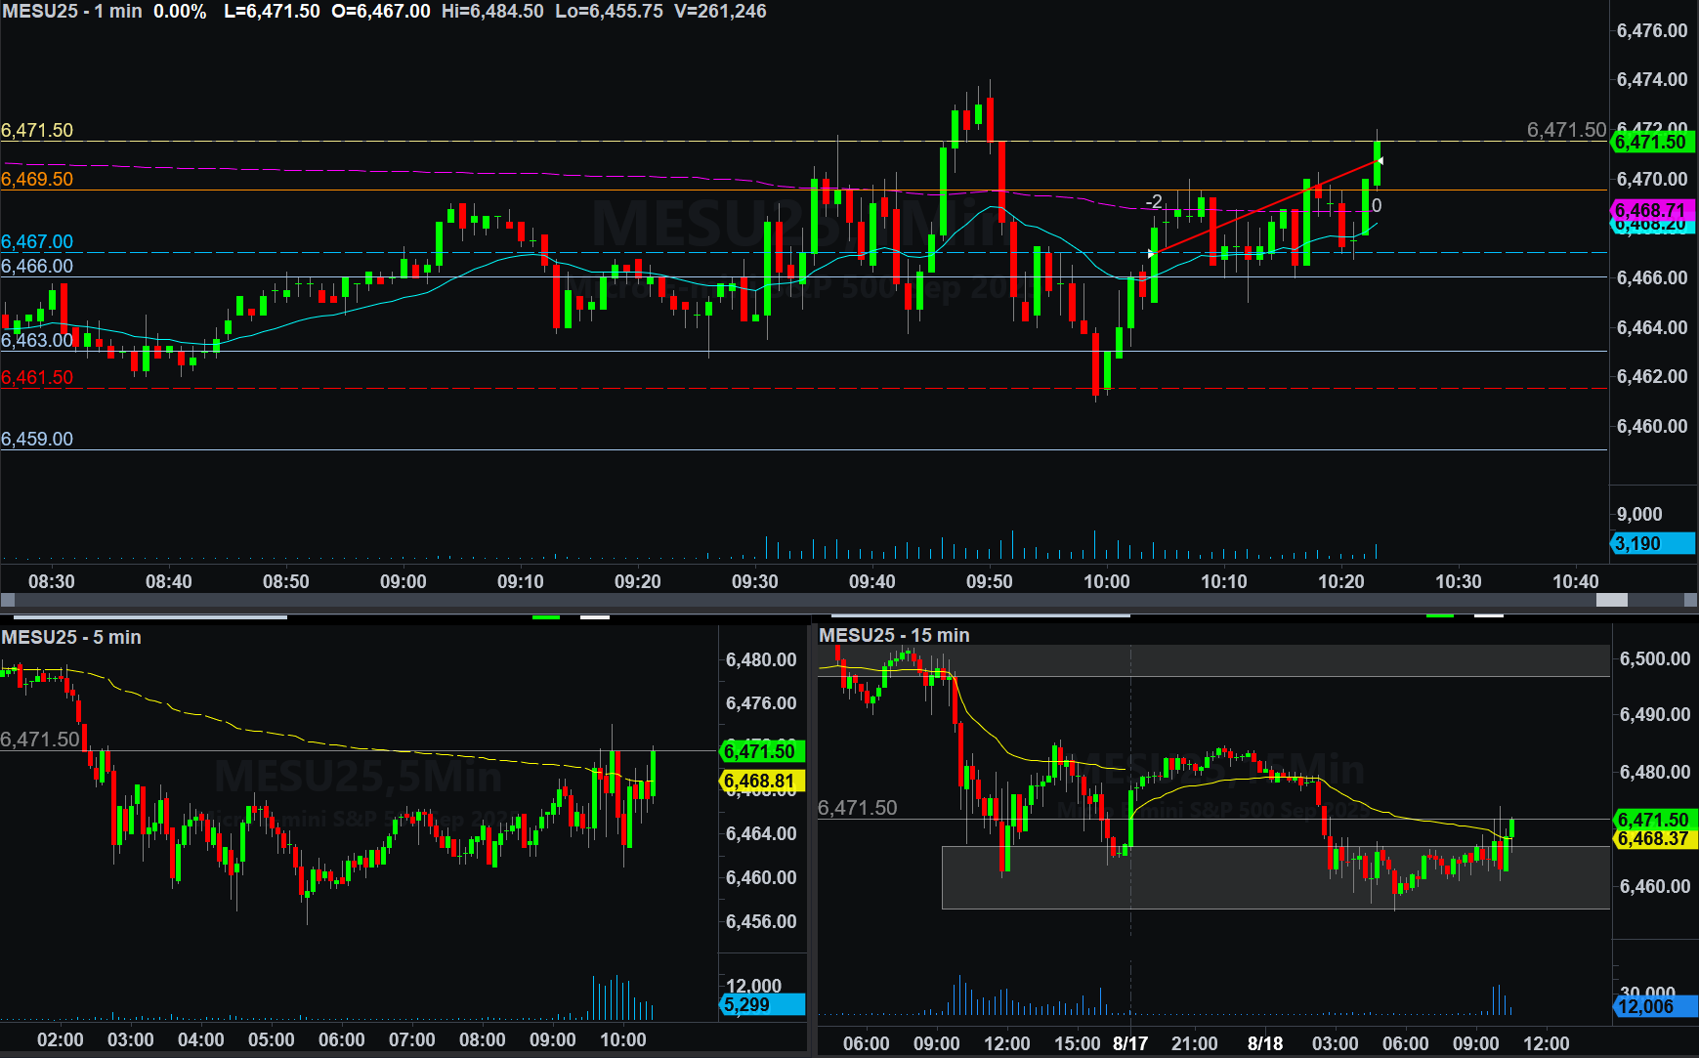Image resolution: width=1699 pixels, height=1058 pixels.
Task: Select the MESU25 - 15 min chart title
Action: (894, 635)
